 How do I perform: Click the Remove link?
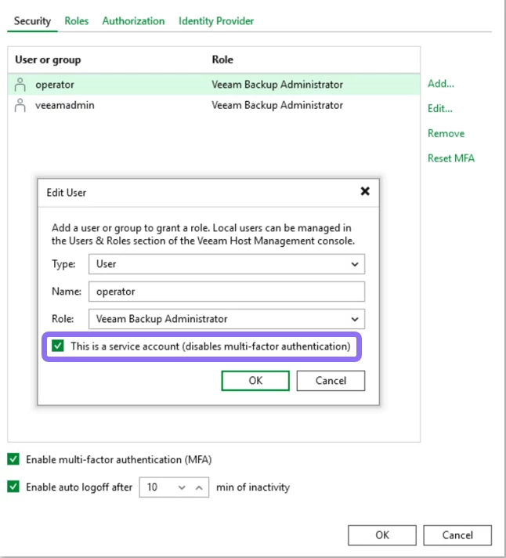(446, 133)
